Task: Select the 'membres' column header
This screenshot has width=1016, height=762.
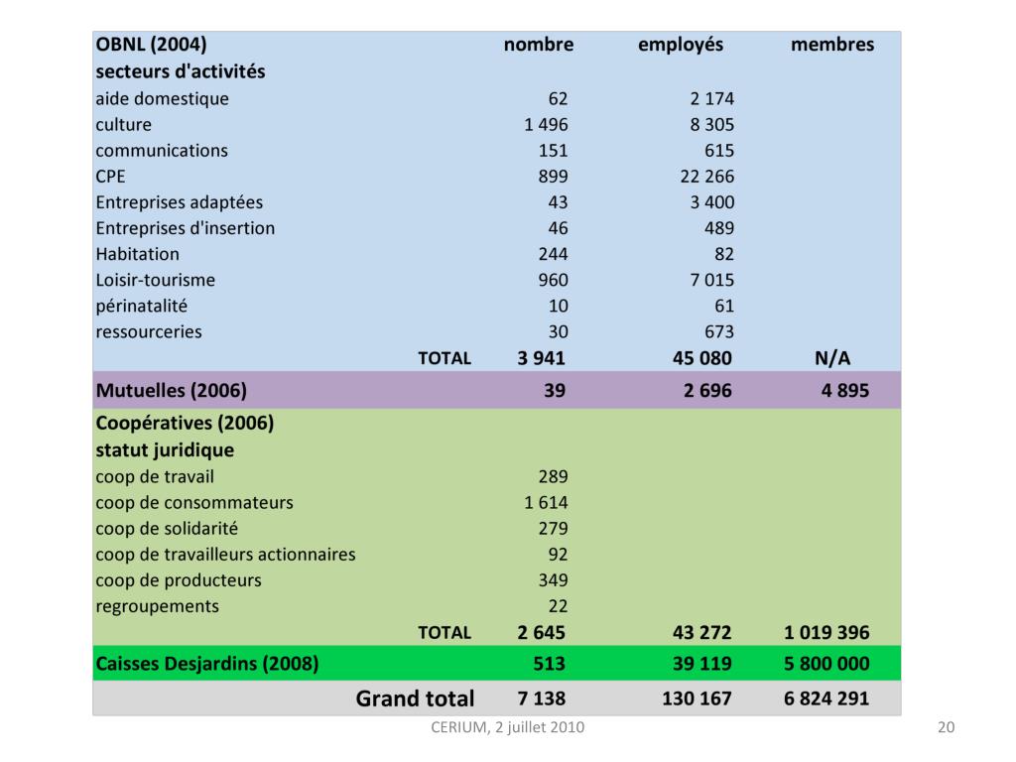Action: (832, 45)
